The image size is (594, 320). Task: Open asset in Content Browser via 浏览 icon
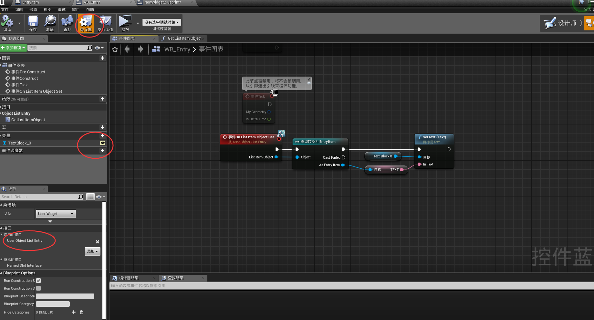point(50,23)
